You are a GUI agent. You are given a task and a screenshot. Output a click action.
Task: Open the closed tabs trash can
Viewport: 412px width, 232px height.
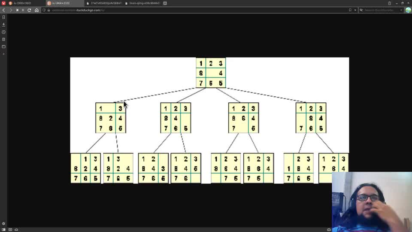click(390, 3)
